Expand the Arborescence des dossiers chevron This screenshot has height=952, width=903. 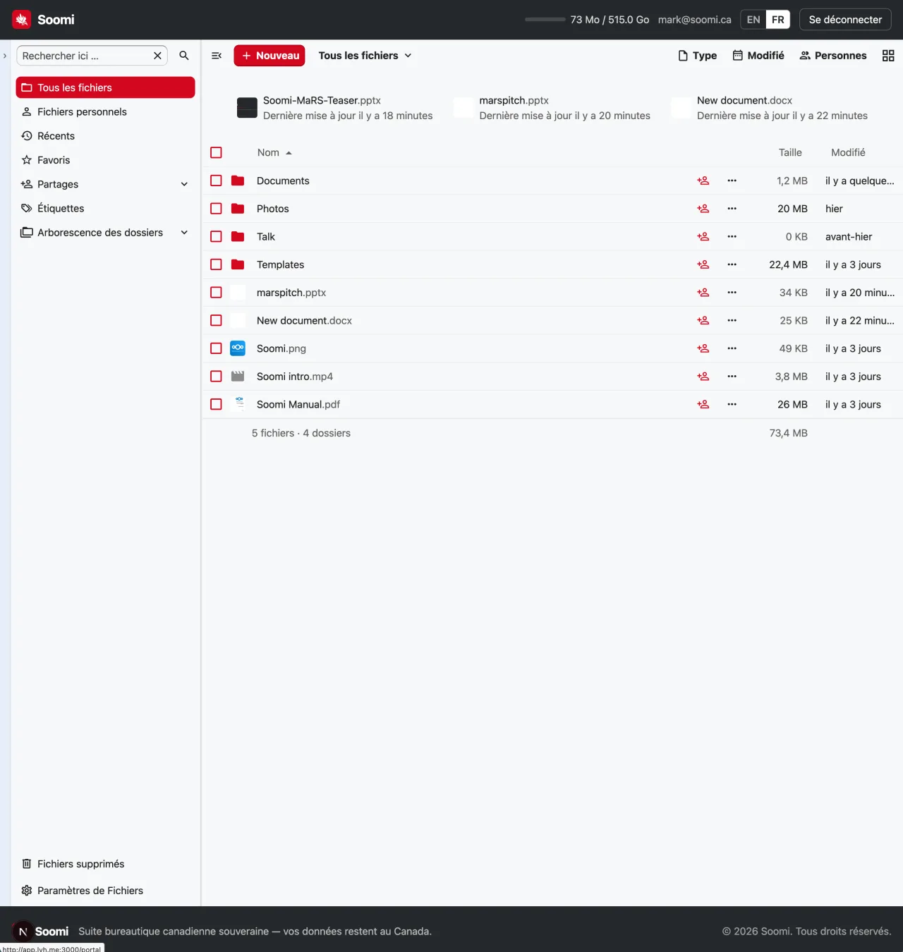184,233
